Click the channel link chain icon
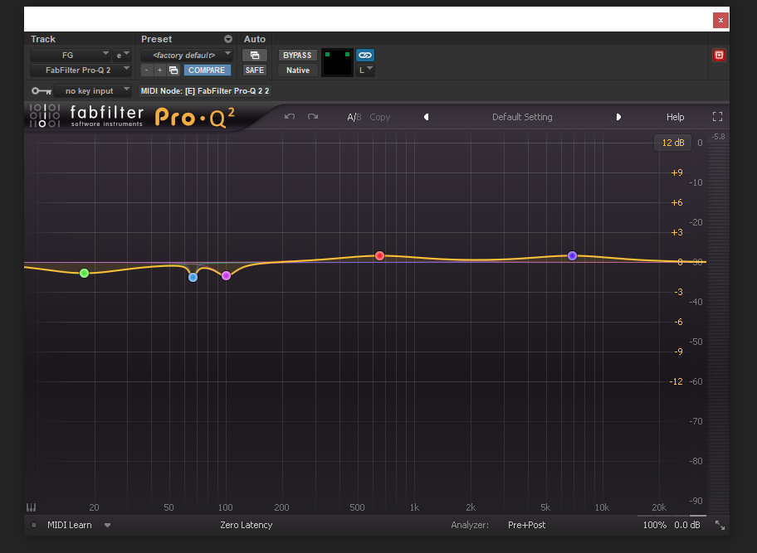This screenshot has width=757, height=553. (365, 55)
